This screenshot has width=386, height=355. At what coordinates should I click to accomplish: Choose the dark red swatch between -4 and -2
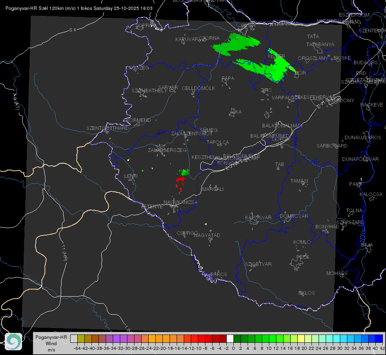tap(223, 338)
